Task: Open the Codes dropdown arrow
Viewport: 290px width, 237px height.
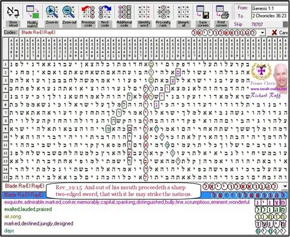Action: coord(262,33)
